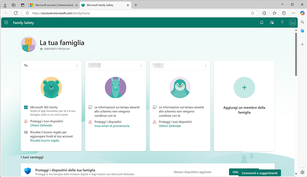Switch to the Microsoft account Sottoscrizioni tab
Viewport: 307px width, 177px height.
(54, 5)
